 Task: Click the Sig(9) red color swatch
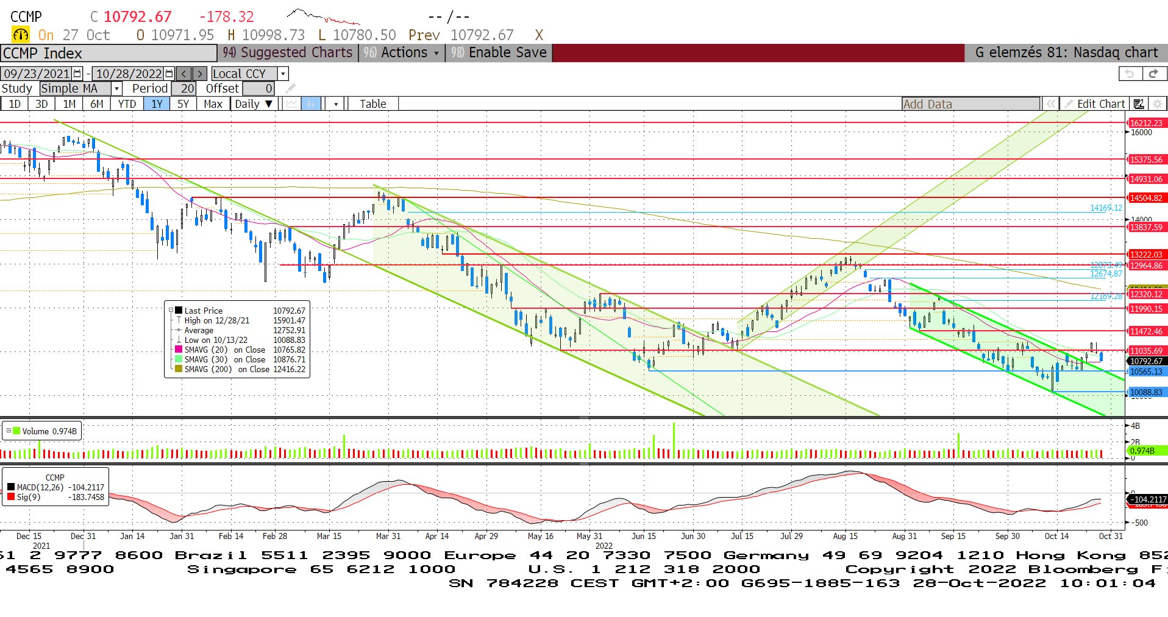11,497
